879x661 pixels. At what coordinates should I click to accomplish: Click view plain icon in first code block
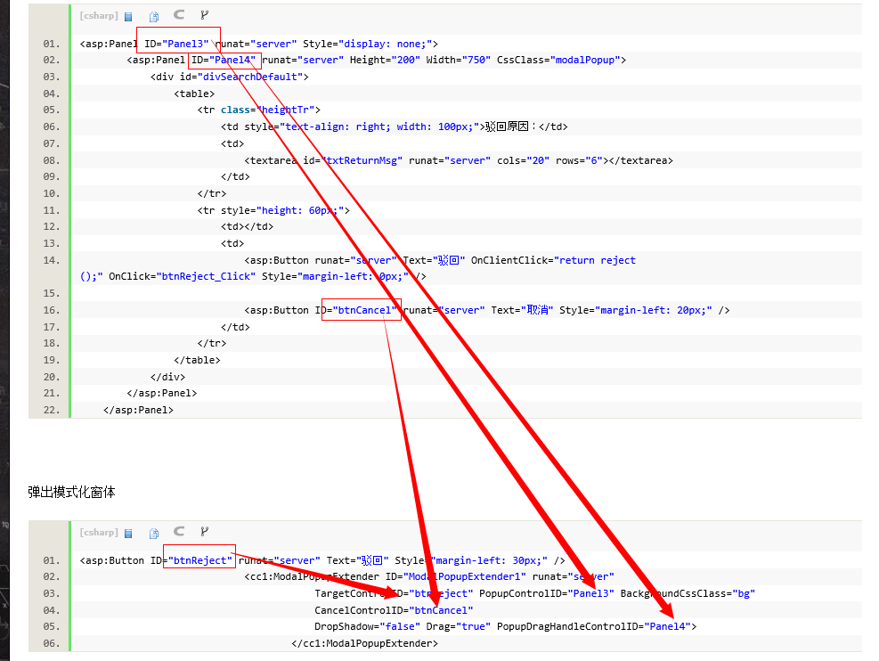click(128, 16)
